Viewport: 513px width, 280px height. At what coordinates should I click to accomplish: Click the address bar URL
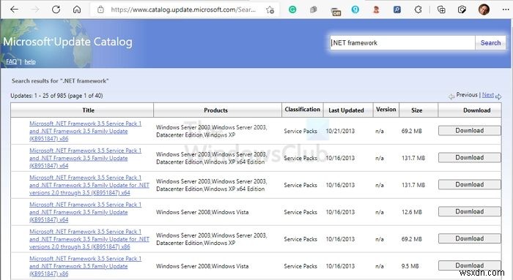point(183,10)
